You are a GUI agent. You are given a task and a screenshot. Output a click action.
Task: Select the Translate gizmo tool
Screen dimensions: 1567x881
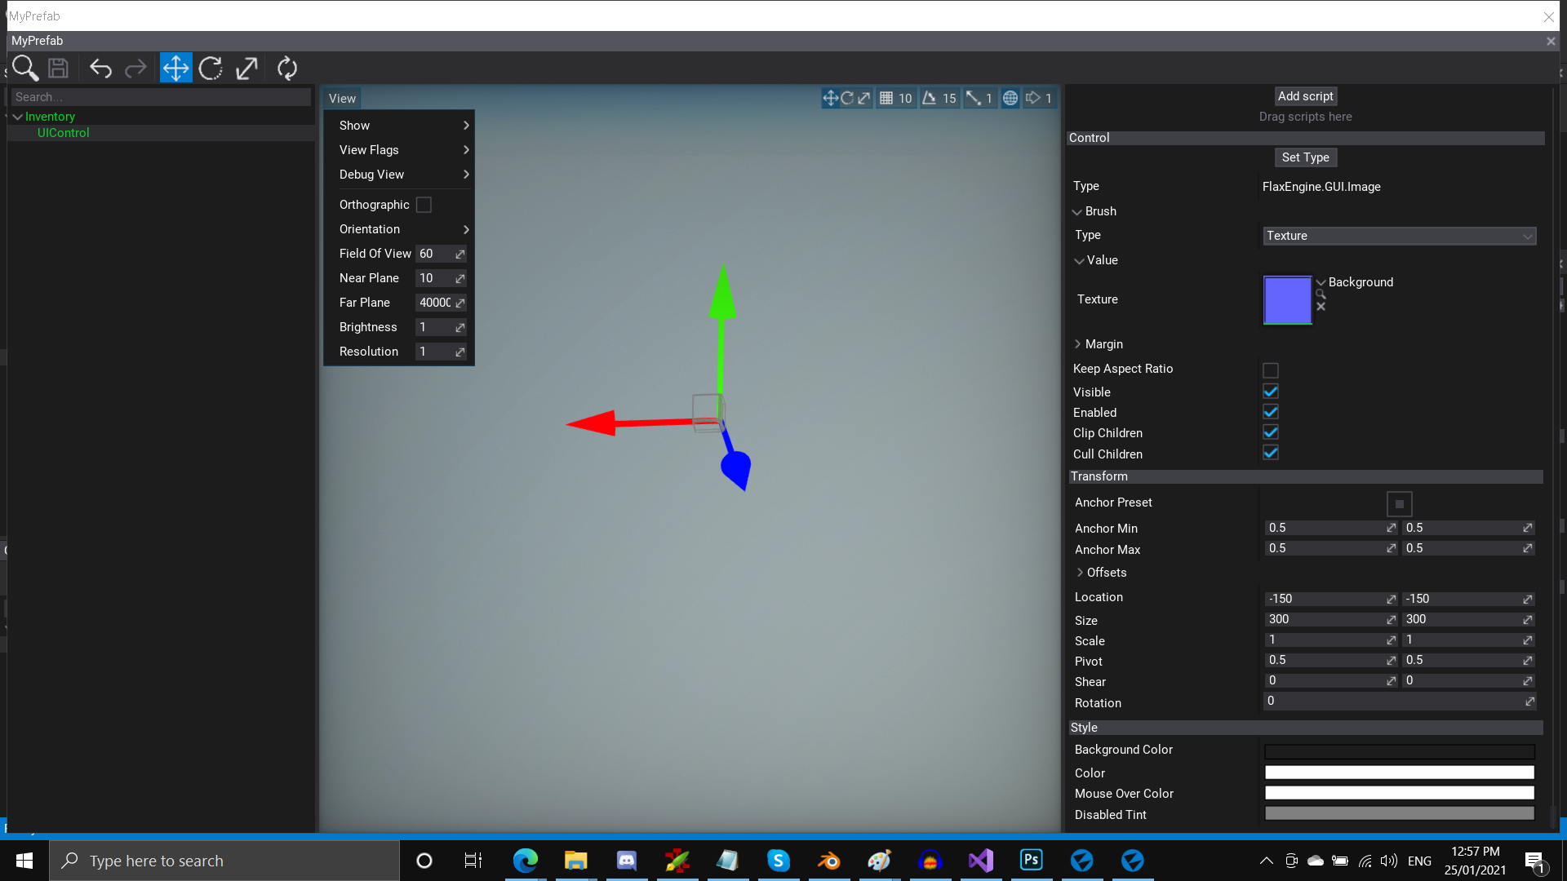[x=175, y=68]
